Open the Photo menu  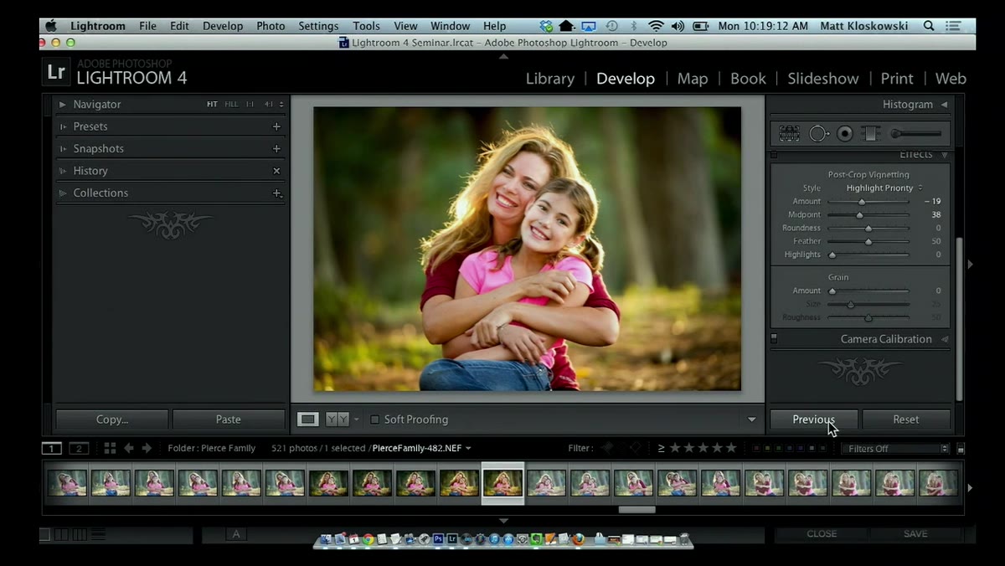pos(271,26)
